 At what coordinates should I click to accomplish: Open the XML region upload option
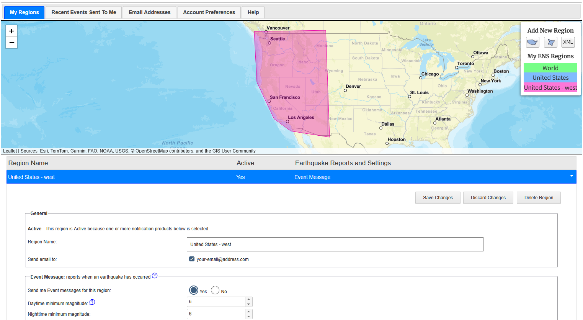[x=568, y=42]
